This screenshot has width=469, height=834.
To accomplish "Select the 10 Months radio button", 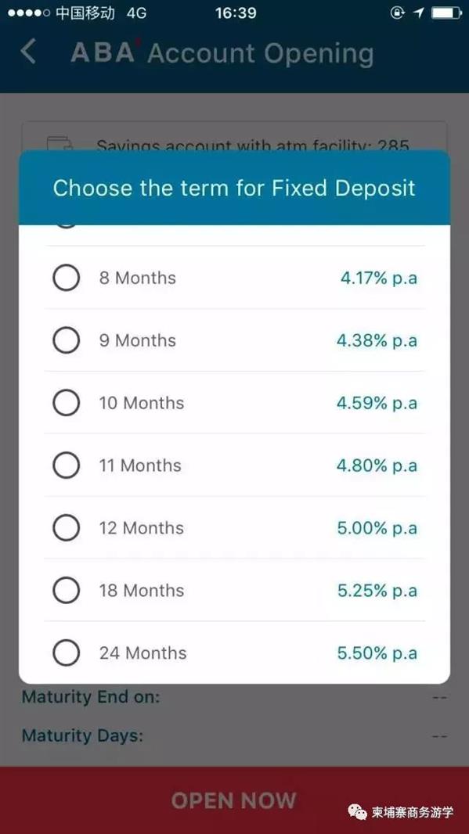I will tap(66, 403).
